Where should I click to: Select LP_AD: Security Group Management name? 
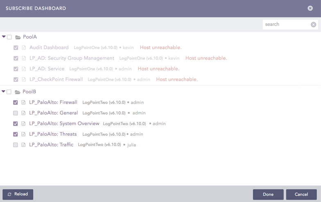(x=72, y=58)
